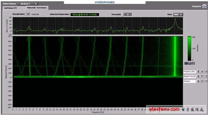
Task: Select the pan hand tool in graph palette
Action: pos(193,63)
